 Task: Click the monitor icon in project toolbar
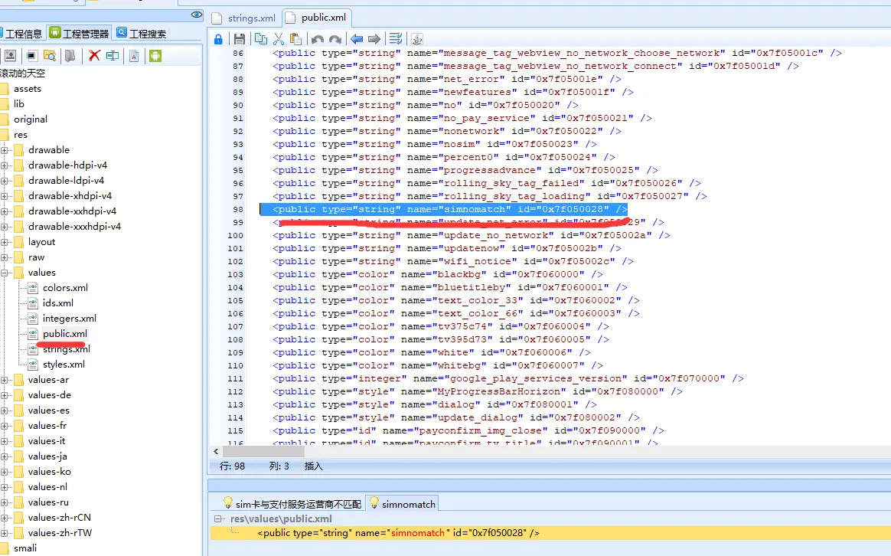pyautogui.click(x=32, y=55)
